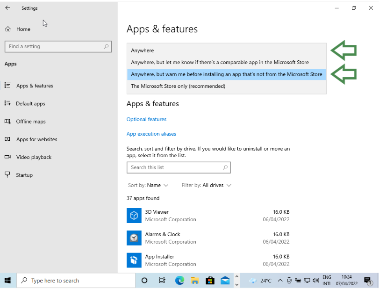Select the App Installer app name
The width and height of the screenshot is (379, 289).
click(159, 257)
